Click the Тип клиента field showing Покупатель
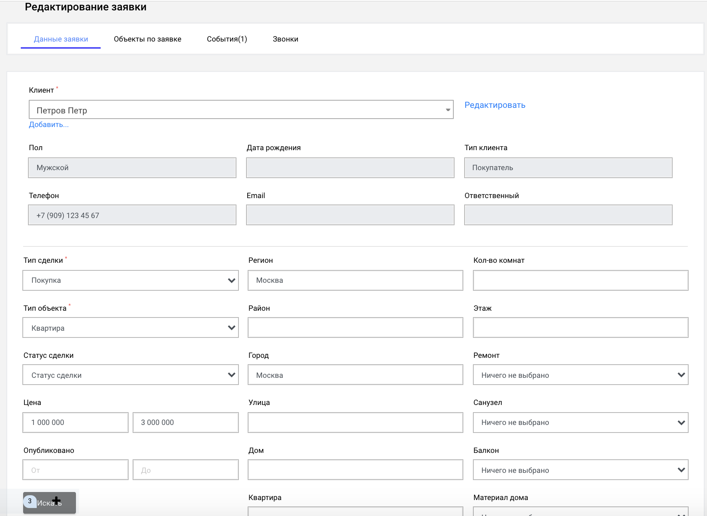Image resolution: width=707 pixels, height=516 pixels. click(568, 168)
